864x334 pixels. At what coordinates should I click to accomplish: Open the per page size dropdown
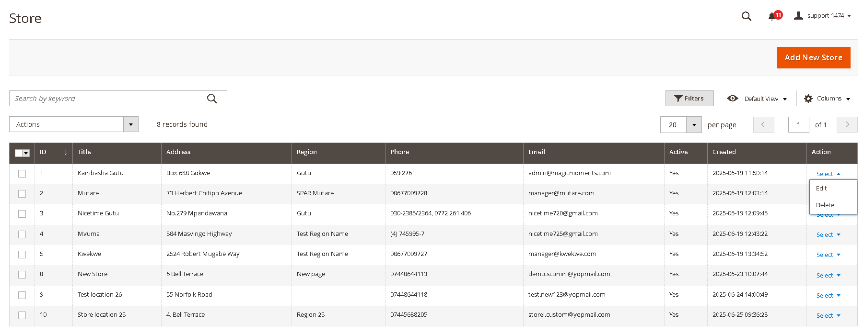[694, 125]
